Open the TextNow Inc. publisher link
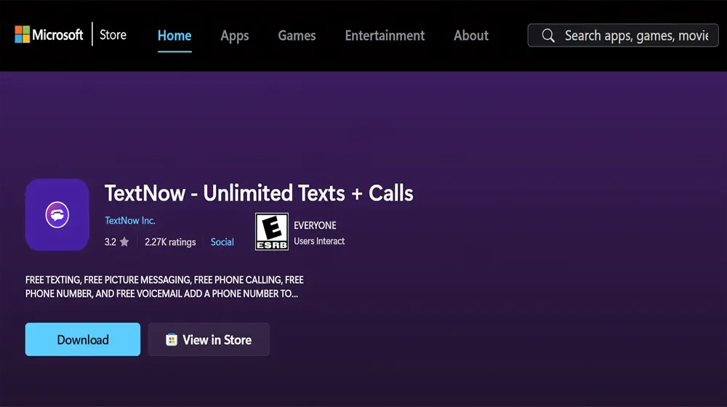This screenshot has height=407, width=727. [130, 221]
